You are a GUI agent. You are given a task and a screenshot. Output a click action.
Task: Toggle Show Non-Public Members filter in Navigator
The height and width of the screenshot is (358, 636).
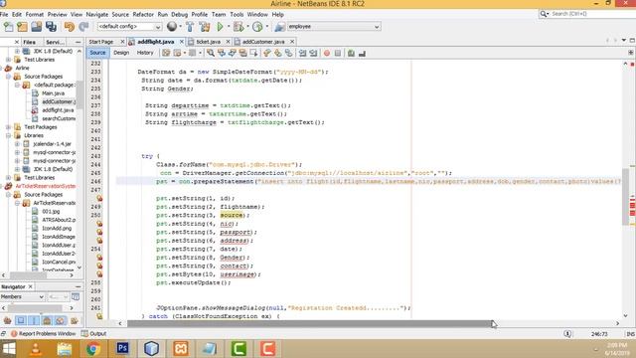pyautogui.click(x=47, y=320)
